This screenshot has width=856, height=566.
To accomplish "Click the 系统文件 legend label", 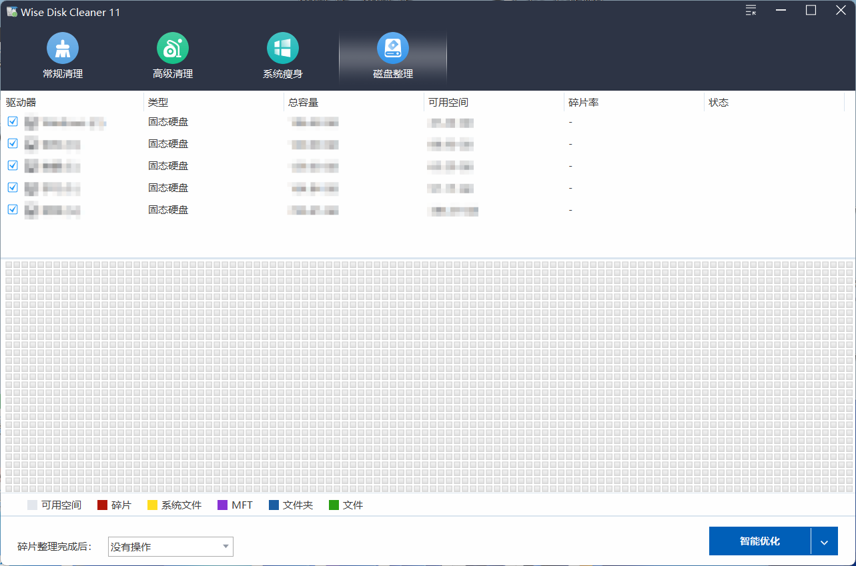I will click(x=181, y=505).
